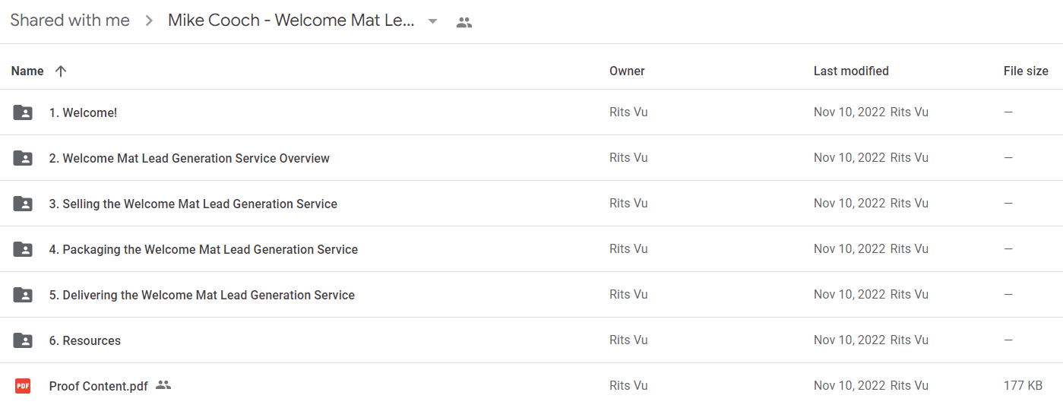1063x408 pixels.
Task: Click the Mike Cooch - Welcome Mat breadcrumb title
Action: 291,21
